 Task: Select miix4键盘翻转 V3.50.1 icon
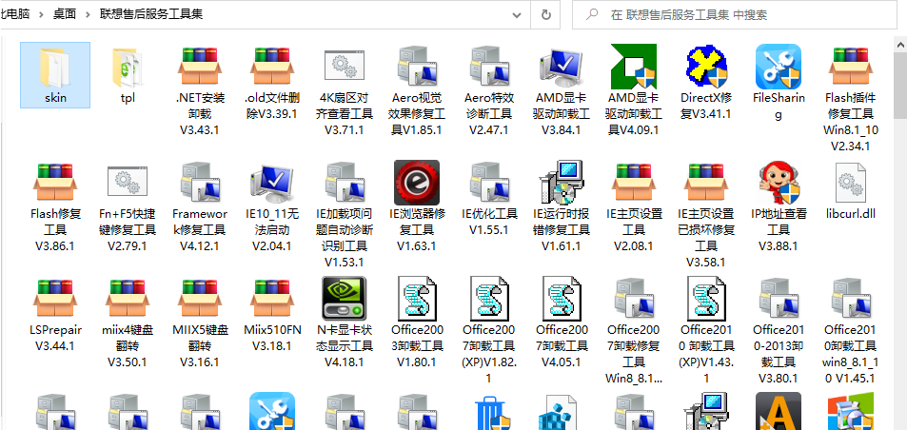click(x=128, y=299)
